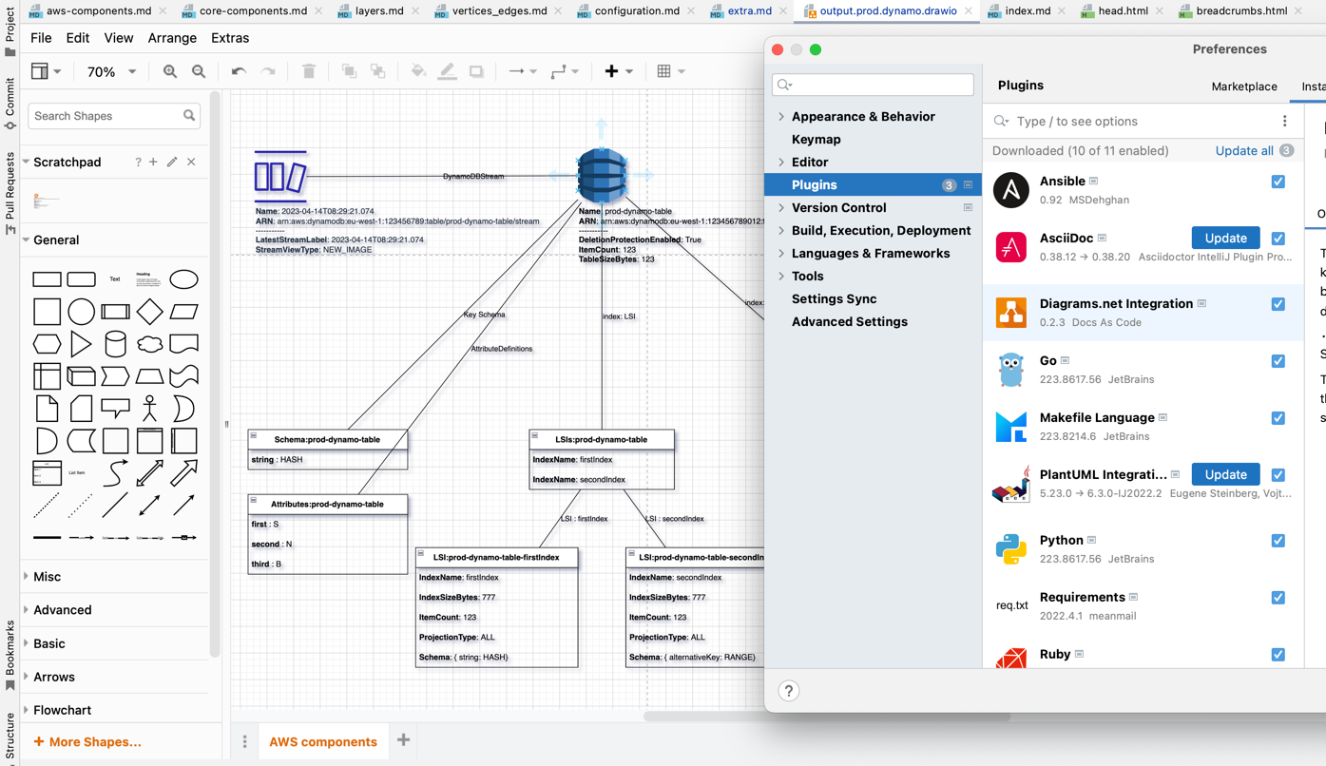Image resolution: width=1326 pixels, height=766 pixels.
Task: Click the Preferences help question mark button
Action: click(x=789, y=691)
